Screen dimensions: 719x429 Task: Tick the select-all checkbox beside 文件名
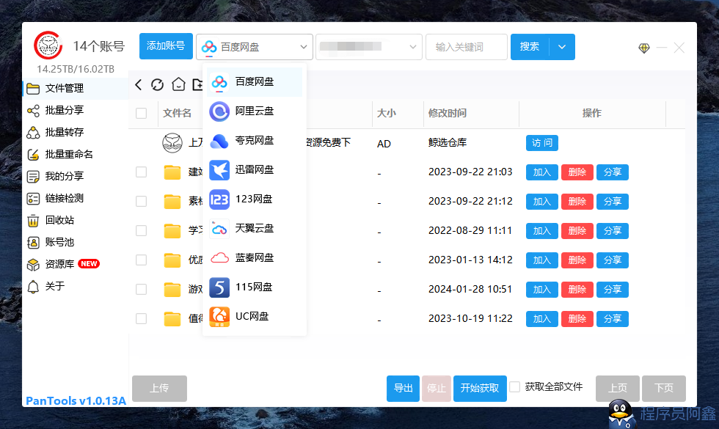tap(141, 113)
